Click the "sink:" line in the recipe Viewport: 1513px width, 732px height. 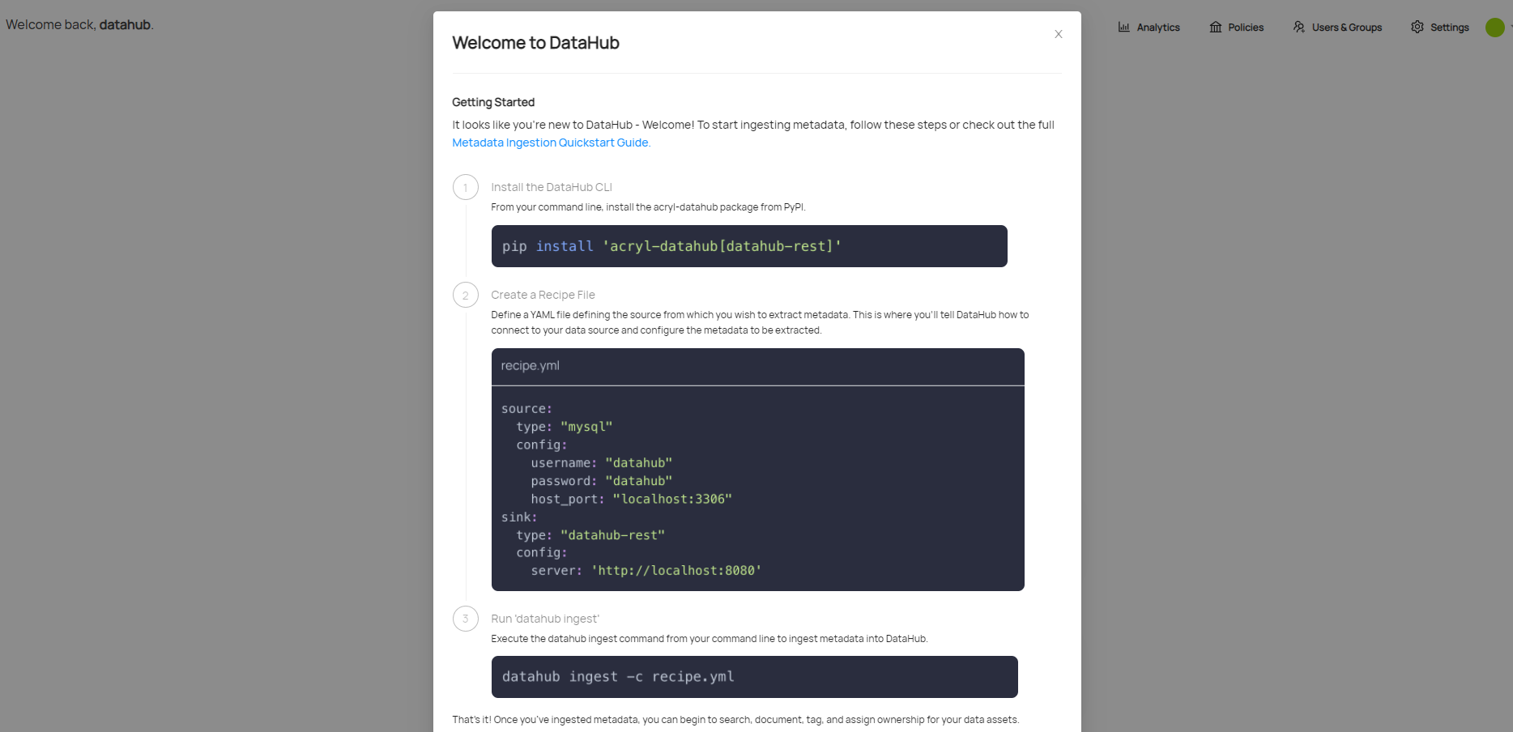[518, 517]
